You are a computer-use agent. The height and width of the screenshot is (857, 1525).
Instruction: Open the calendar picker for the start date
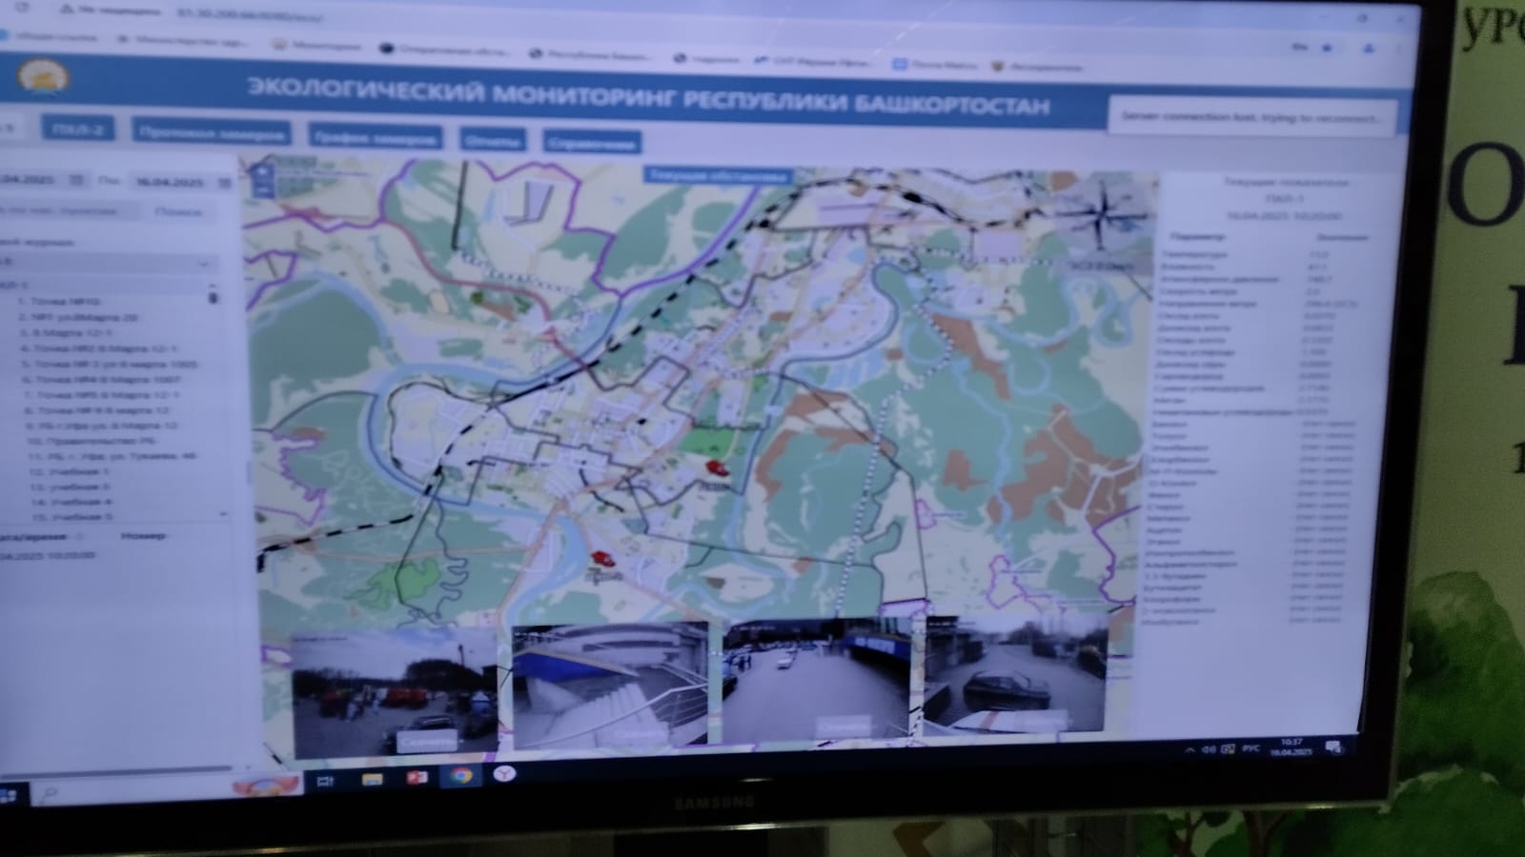click(76, 179)
